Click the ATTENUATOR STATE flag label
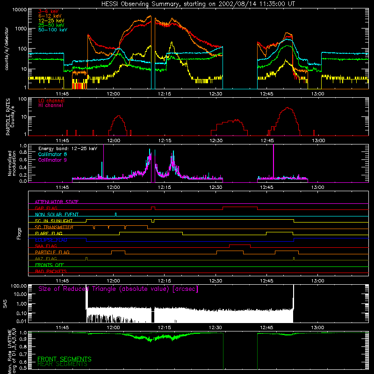Screen dimensions: 374x374 57,202
